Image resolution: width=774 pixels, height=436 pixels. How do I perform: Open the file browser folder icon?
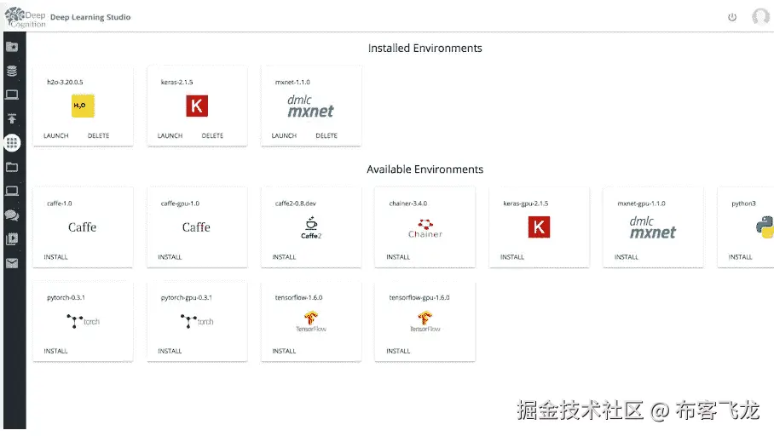click(12, 167)
